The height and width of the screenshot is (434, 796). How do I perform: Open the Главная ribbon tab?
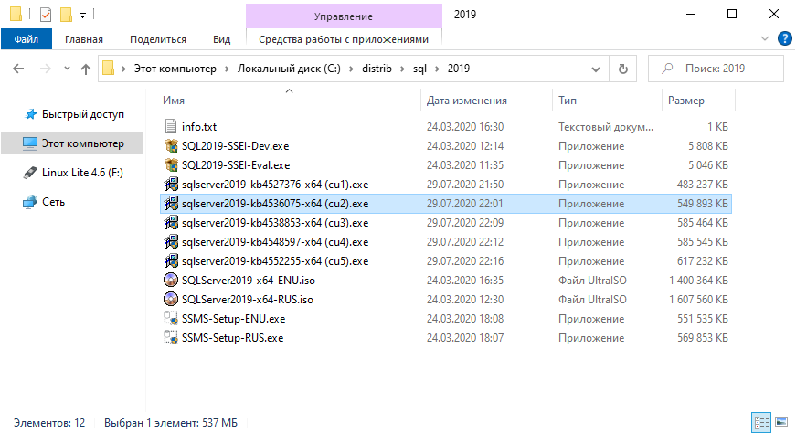84,39
